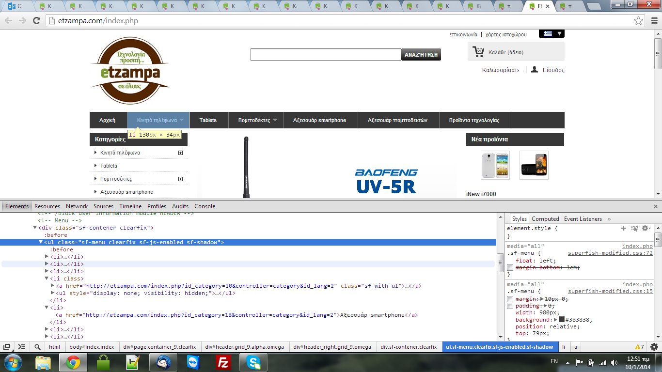Open Windows Explorer from the taskbar
Viewport: 662px width, 372px height.
43,362
